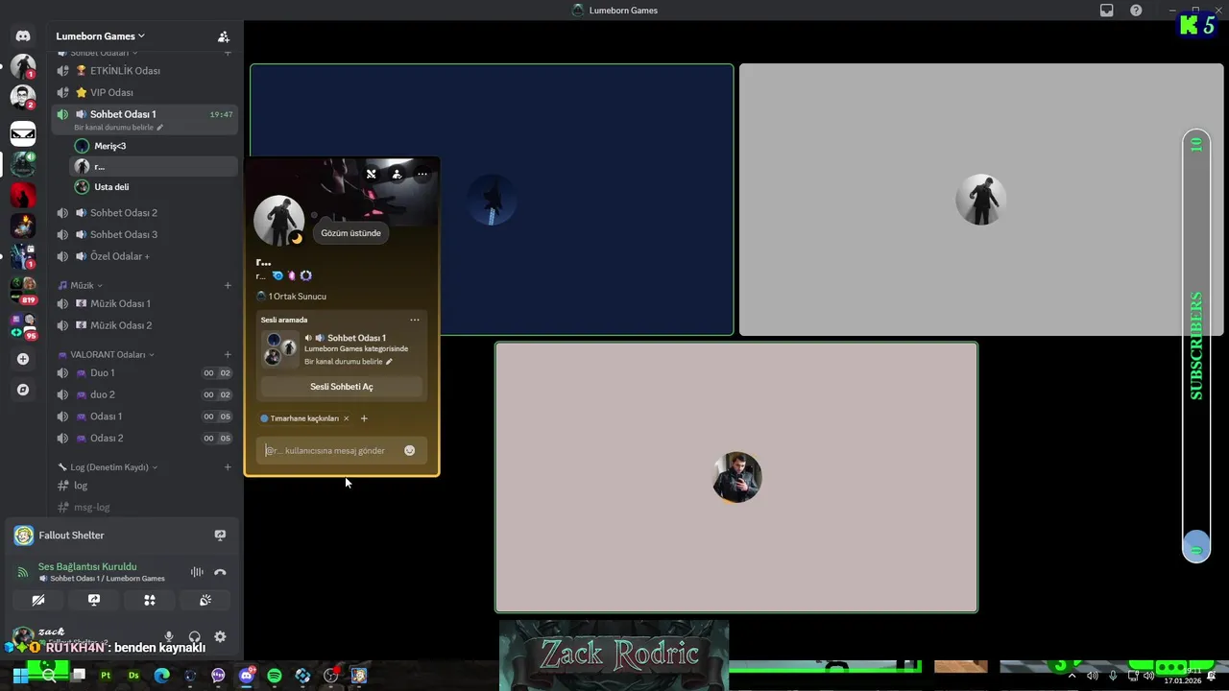Select user Usta deli in voice channel
This screenshot has height=691, width=1229.
coord(154,187)
